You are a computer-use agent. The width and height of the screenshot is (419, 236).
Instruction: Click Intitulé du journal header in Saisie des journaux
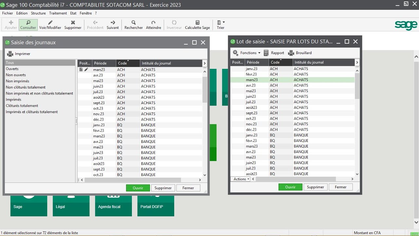(x=171, y=63)
